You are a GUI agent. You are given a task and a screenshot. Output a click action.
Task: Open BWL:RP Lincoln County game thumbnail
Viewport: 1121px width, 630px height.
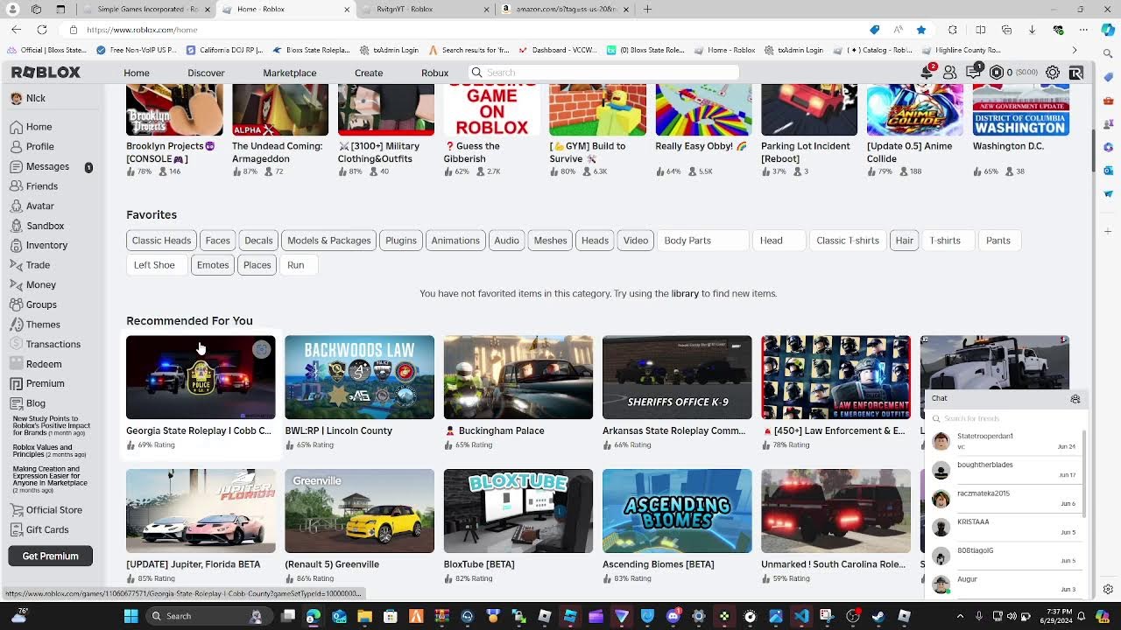pos(359,377)
